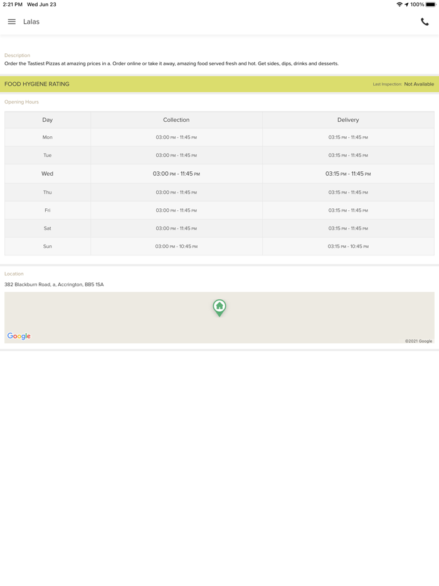
Task: Click Monday's delivery hours cell
Action: point(348,137)
